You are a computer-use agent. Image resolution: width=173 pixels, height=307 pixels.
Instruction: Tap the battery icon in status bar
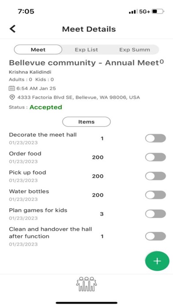[x=158, y=11]
